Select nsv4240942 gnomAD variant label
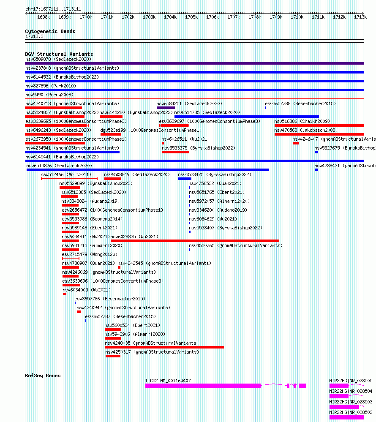 pyautogui.click(x=123, y=308)
